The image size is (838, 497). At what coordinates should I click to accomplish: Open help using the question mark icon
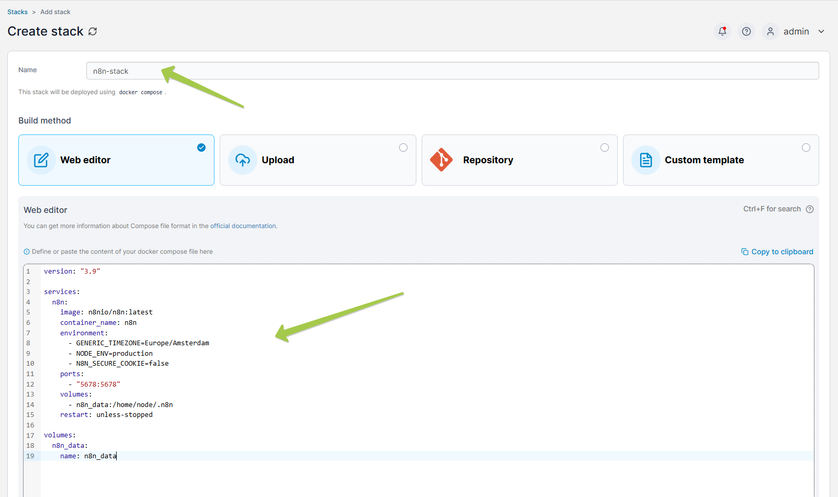pyautogui.click(x=746, y=31)
